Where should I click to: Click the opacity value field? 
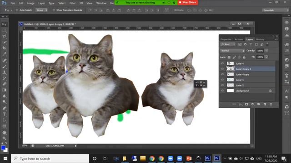pos(260,51)
